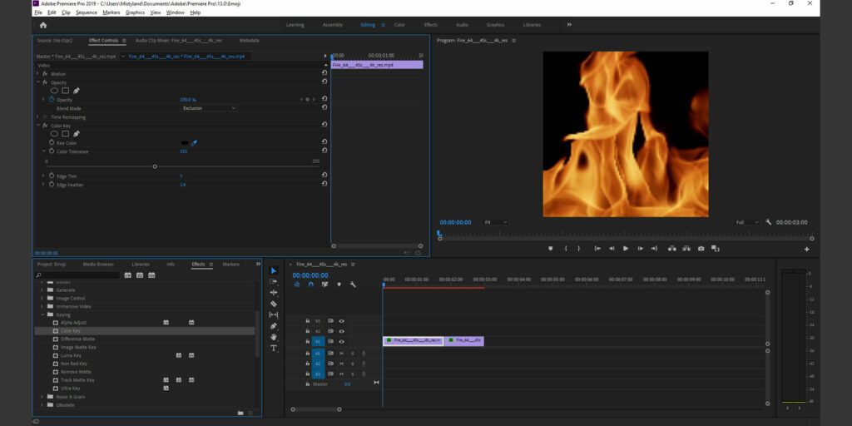Select the Hand tool
The image size is (852, 426).
pos(274,337)
